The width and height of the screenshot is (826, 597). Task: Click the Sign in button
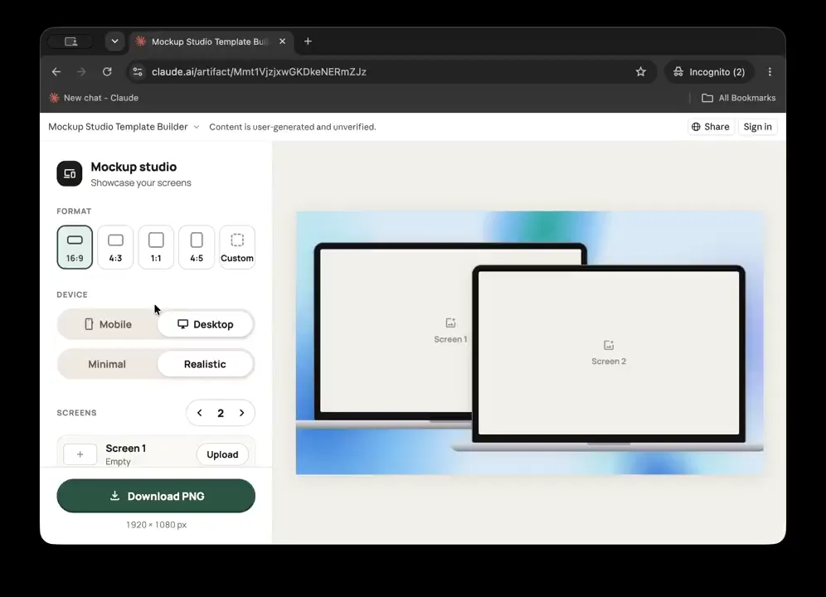[757, 127]
